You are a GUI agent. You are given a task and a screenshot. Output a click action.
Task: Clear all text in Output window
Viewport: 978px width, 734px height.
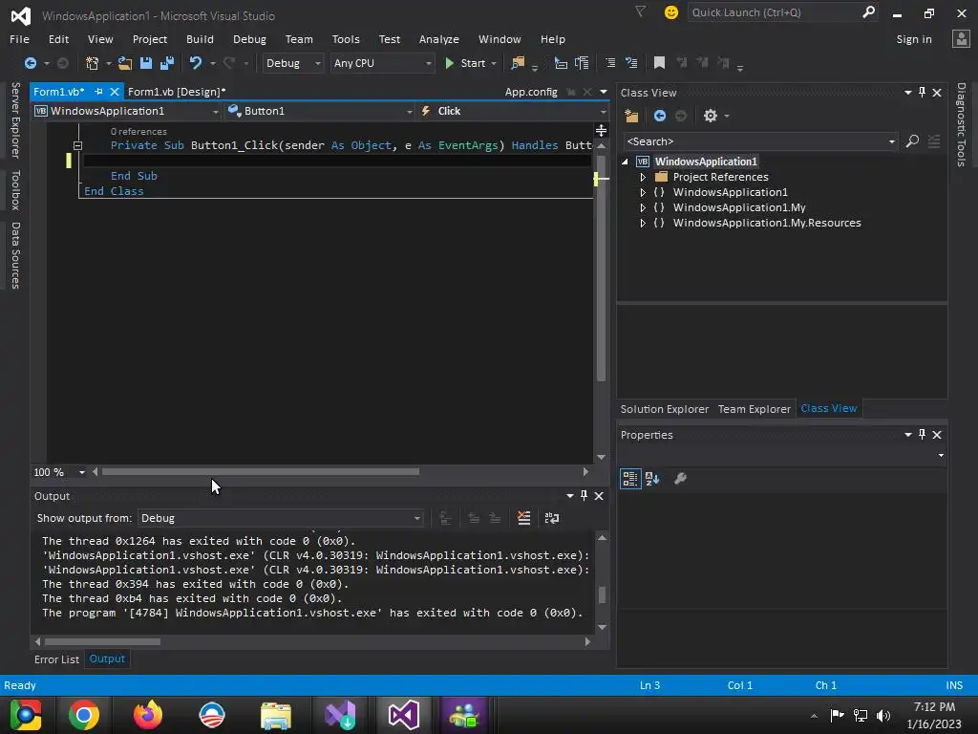tap(524, 518)
